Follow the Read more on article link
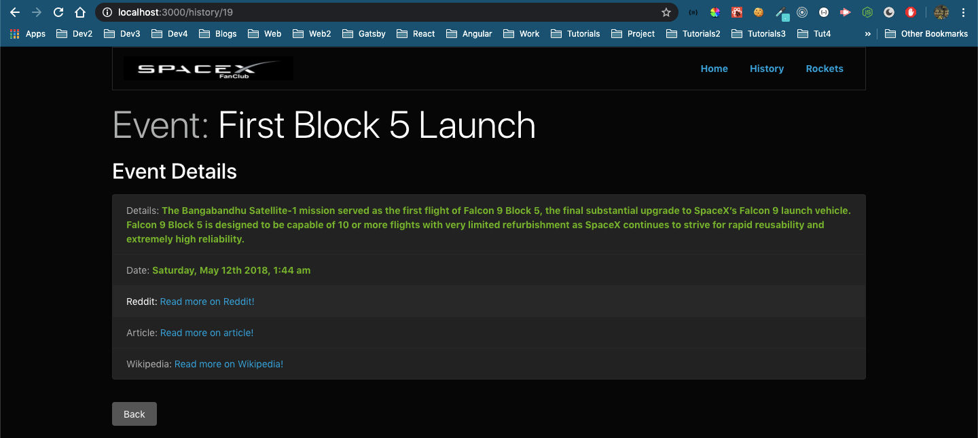The width and height of the screenshot is (978, 438). [x=206, y=333]
